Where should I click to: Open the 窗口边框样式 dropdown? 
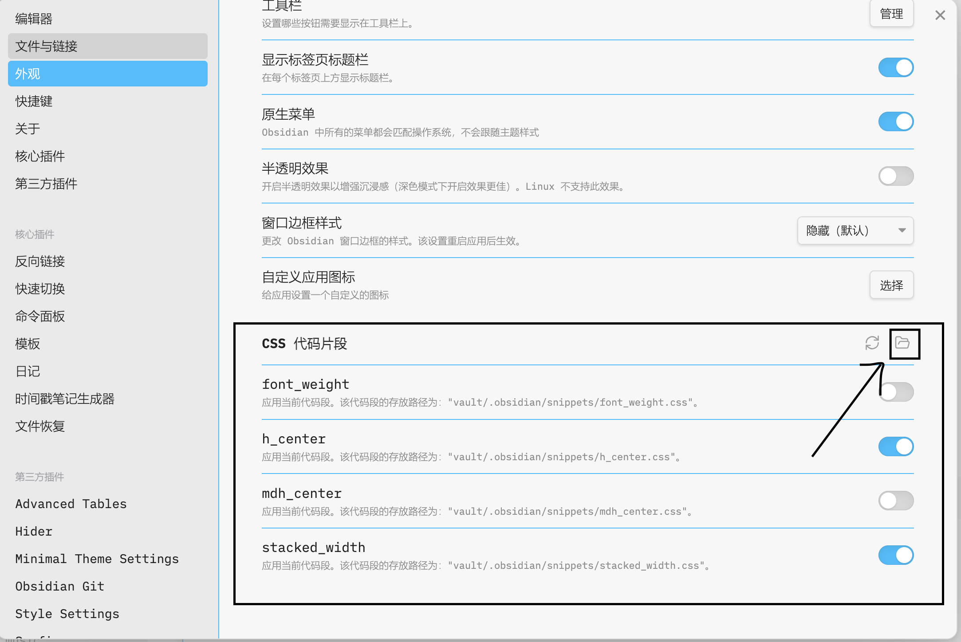pos(855,231)
